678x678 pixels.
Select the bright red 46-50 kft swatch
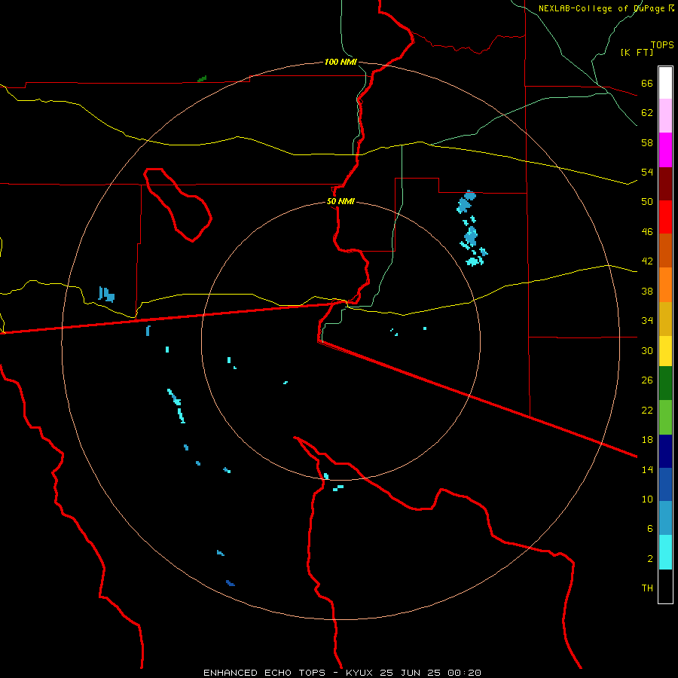click(x=665, y=217)
